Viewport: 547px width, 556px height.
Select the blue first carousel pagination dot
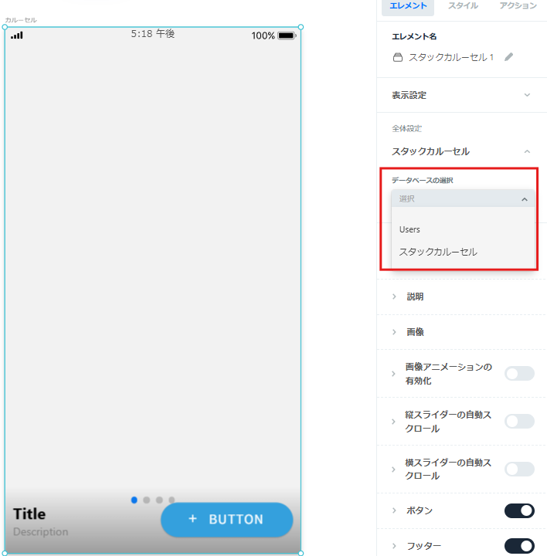tap(134, 500)
